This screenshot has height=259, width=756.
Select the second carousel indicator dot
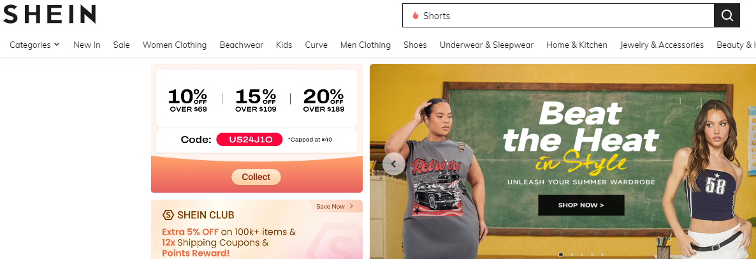(571, 254)
